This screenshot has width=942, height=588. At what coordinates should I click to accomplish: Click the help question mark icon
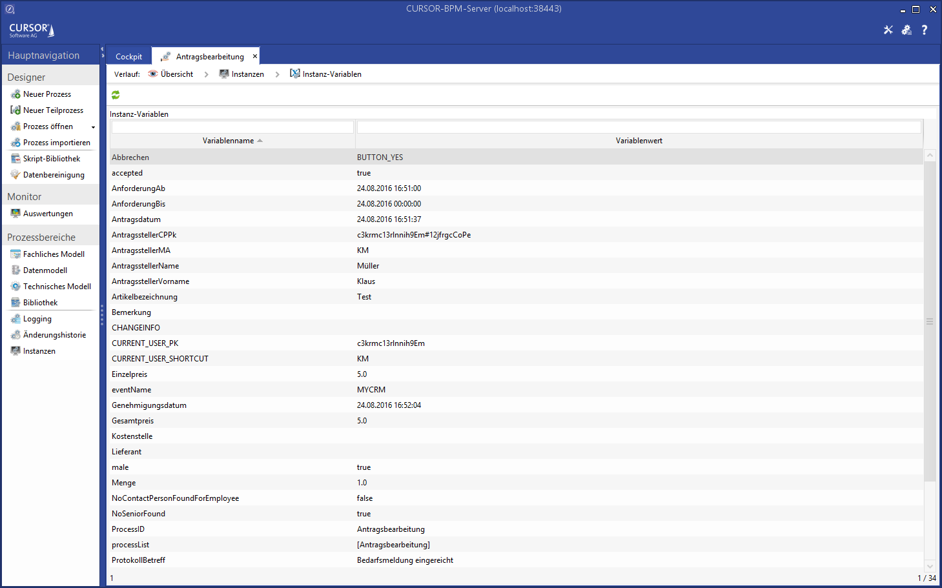tap(925, 30)
